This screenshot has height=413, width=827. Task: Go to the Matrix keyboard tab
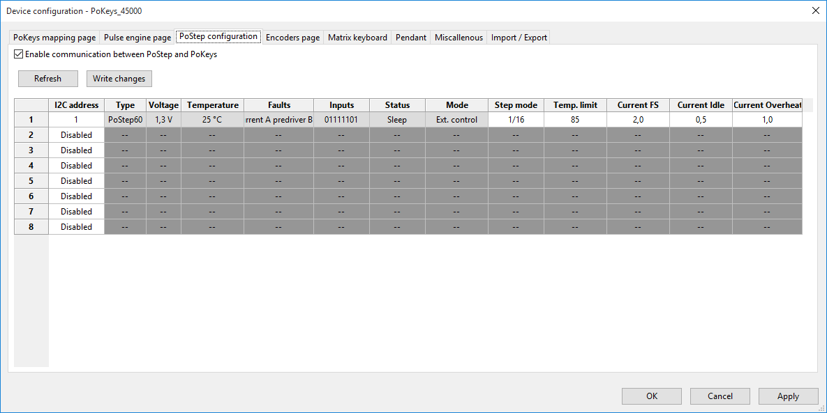coord(357,38)
